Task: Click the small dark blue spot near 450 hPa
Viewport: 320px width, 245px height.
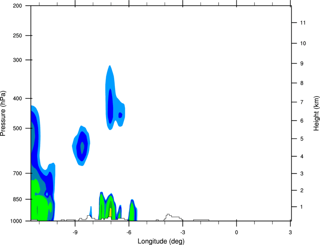Action: point(120,115)
